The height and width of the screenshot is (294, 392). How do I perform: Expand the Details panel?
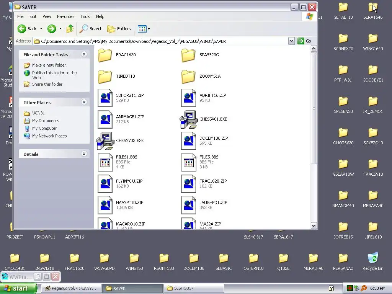click(84, 154)
